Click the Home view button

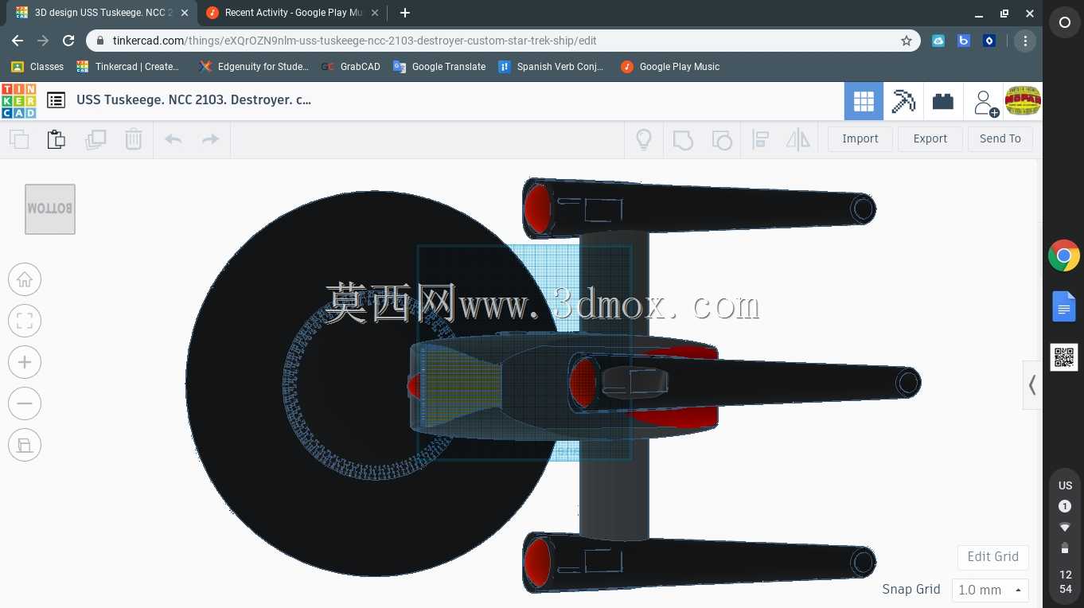click(25, 279)
